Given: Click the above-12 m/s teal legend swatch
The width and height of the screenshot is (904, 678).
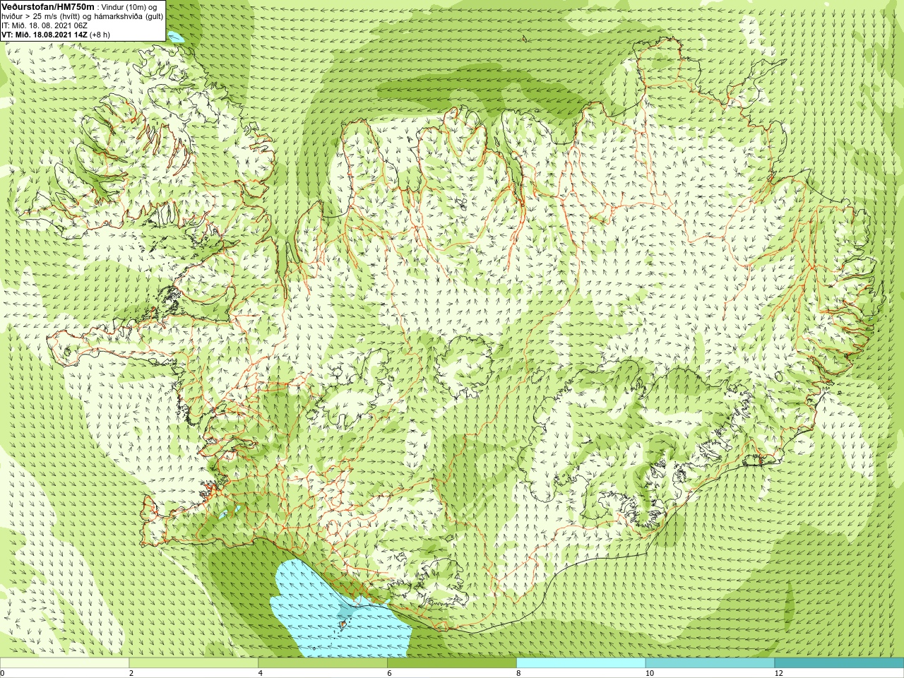Looking at the screenshot, I should (839, 663).
